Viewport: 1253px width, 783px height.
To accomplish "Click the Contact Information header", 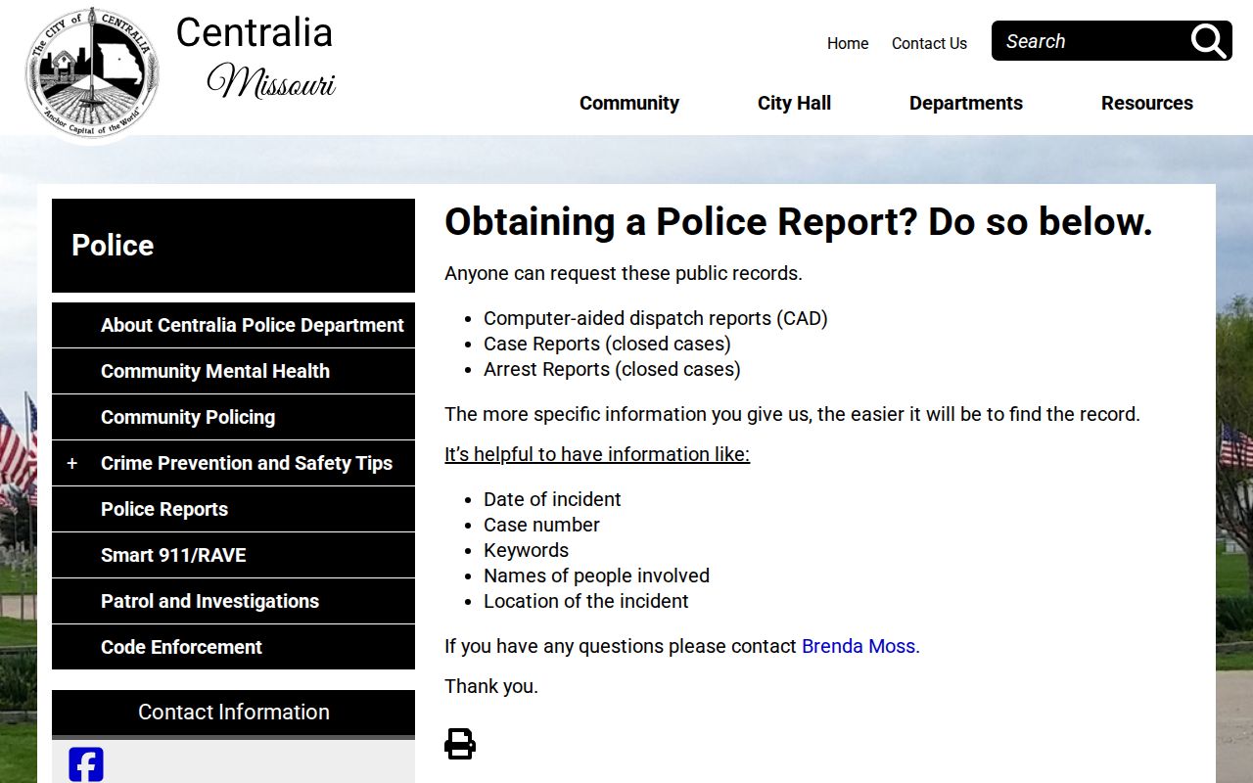I will point(233,713).
